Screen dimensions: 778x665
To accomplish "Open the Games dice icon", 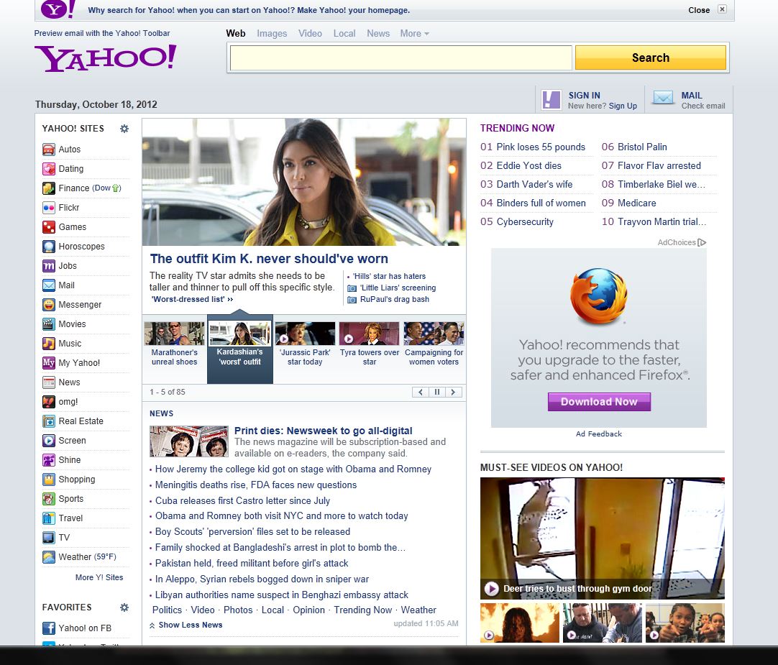I will tap(48, 227).
